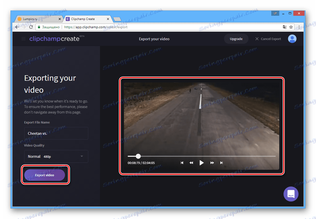Cancel Export using the X icon
The height and width of the screenshot is (219, 316).
point(257,39)
